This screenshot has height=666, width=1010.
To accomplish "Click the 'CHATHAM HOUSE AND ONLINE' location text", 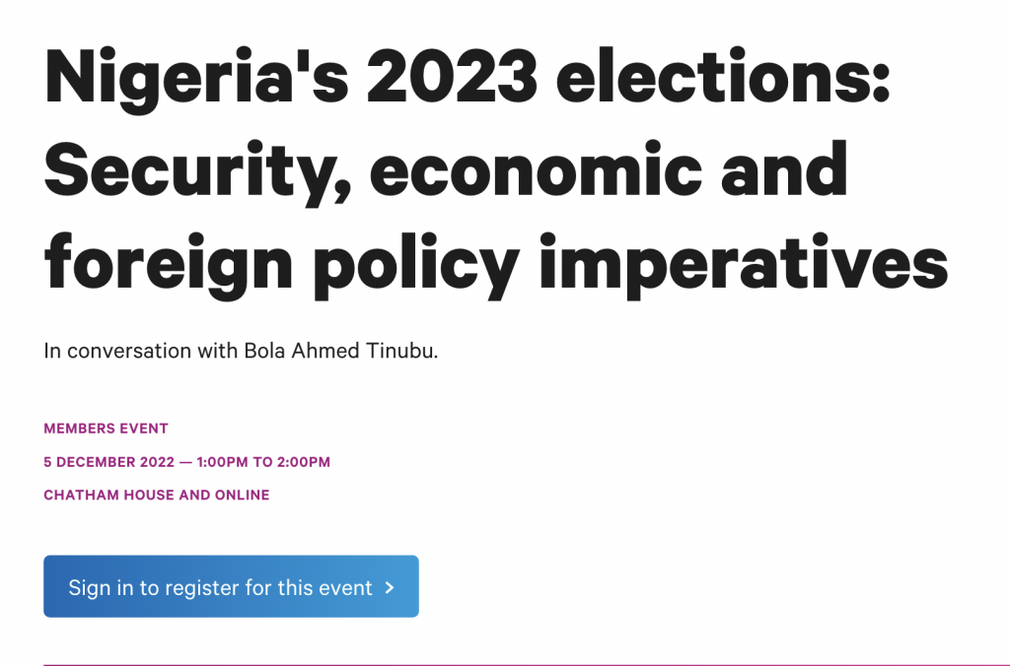I will click(157, 495).
